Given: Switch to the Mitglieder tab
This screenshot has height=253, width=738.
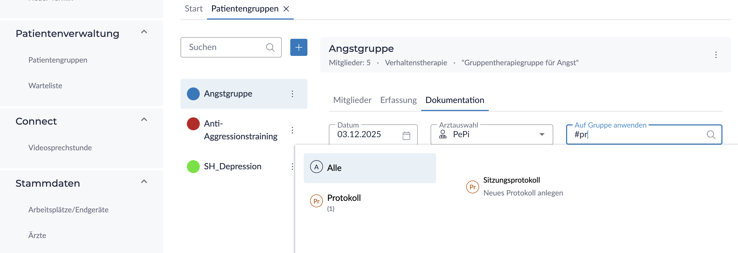Looking at the screenshot, I should click(352, 100).
